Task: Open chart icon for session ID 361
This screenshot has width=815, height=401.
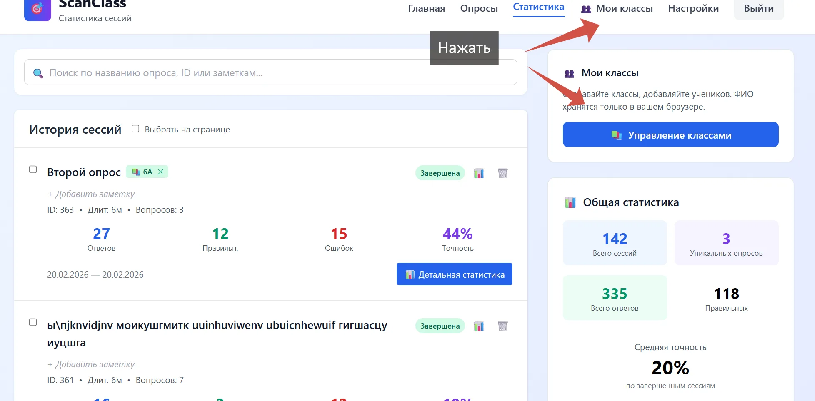Action: pos(479,326)
